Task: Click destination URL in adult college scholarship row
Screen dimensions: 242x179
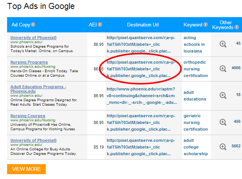Action: coord(141,147)
